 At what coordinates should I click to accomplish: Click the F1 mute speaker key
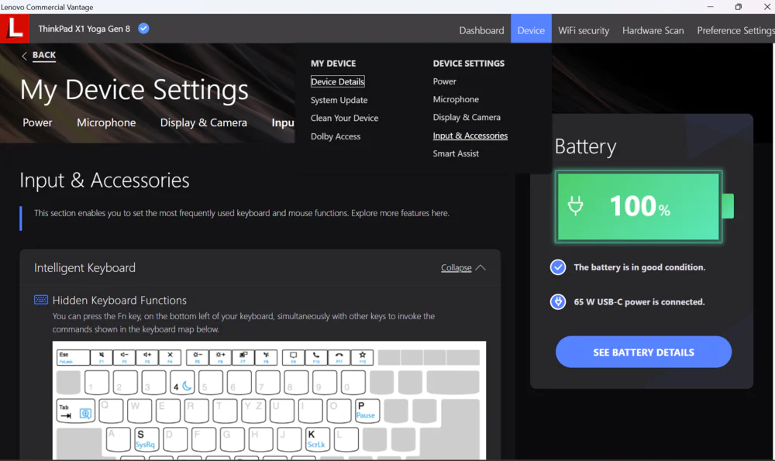[102, 357]
